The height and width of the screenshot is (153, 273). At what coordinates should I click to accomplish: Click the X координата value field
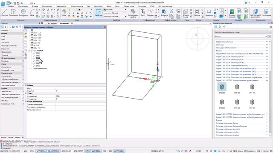[x=81, y=96]
